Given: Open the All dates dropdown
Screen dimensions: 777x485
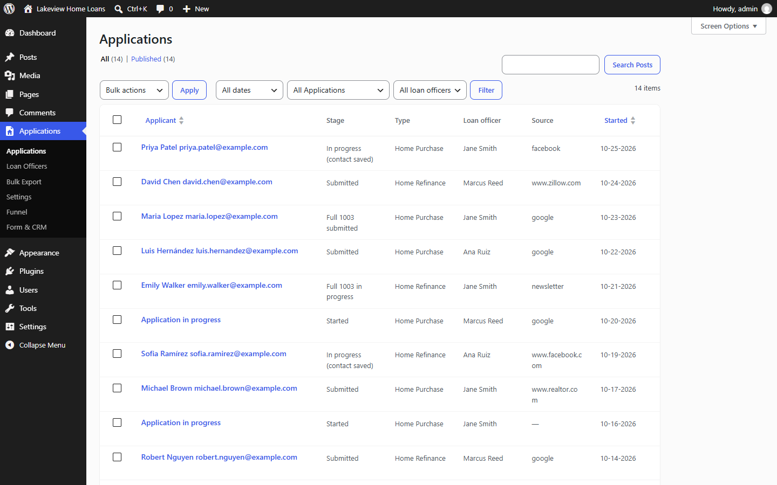Looking at the screenshot, I should click(249, 90).
